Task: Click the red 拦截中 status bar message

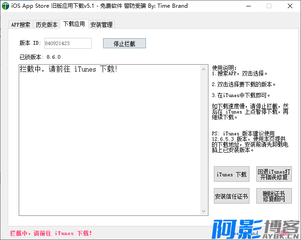Action: click(x=51, y=233)
